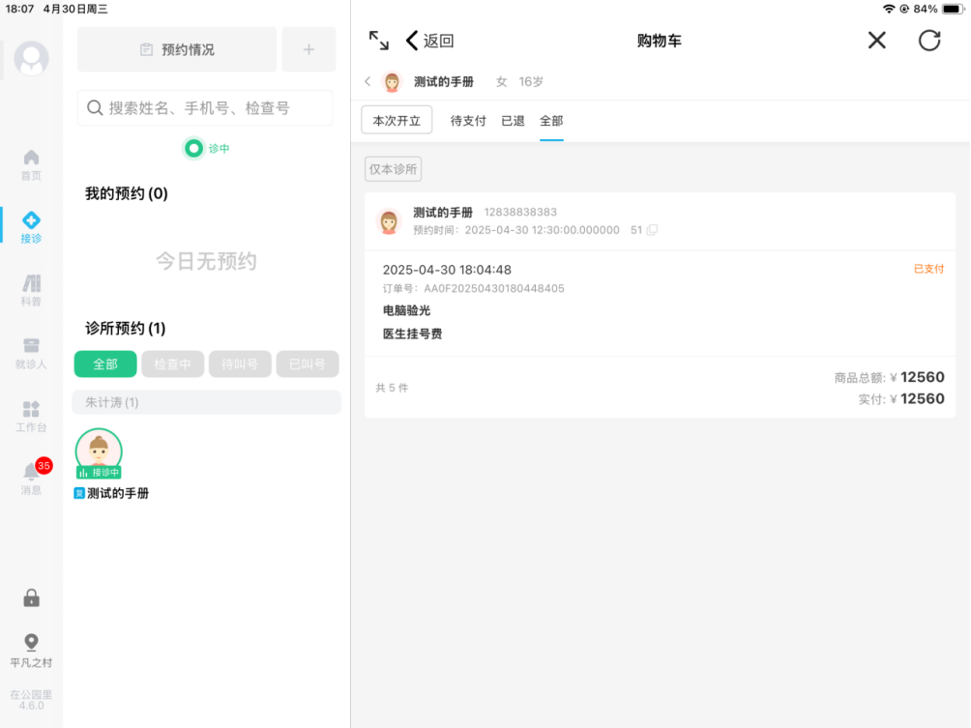
Task: Click the refresh icon in cart header
Action: point(928,41)
